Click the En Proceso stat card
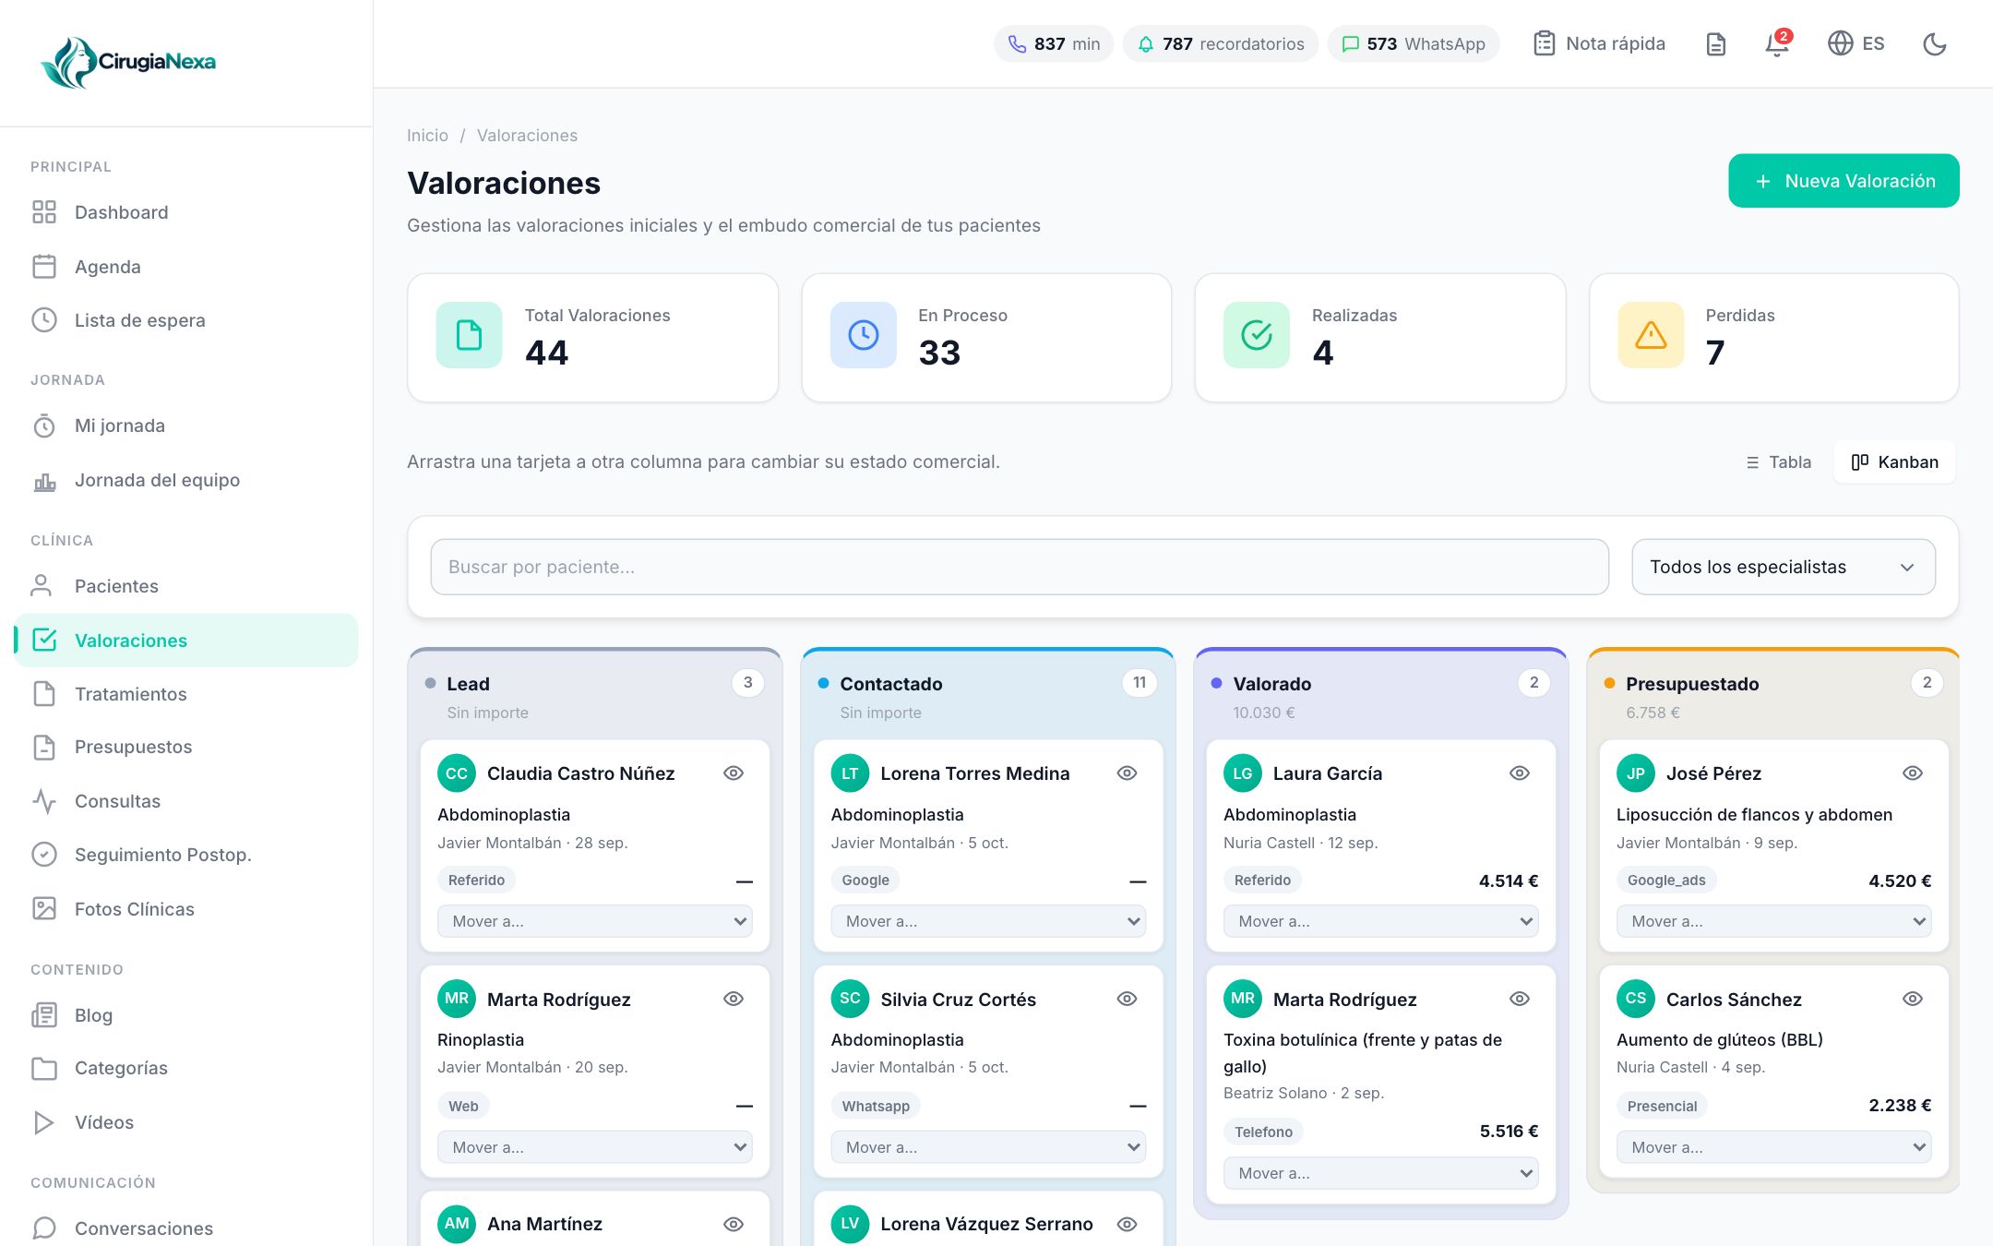Screen dimensions: 1993x1246 (986, 338)
